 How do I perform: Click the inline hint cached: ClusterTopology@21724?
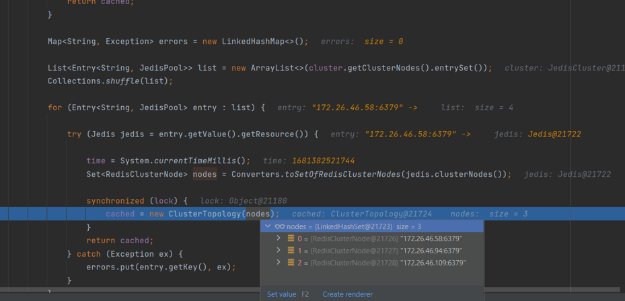[362, 214]
